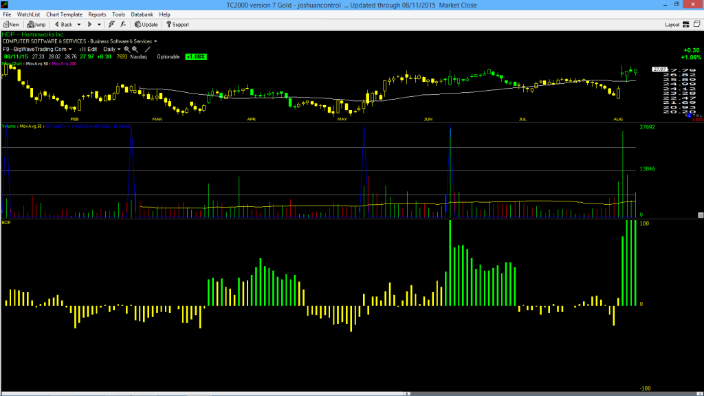
Task: Click the 08/11/15 date value
Action: click(x=16, y=57)
